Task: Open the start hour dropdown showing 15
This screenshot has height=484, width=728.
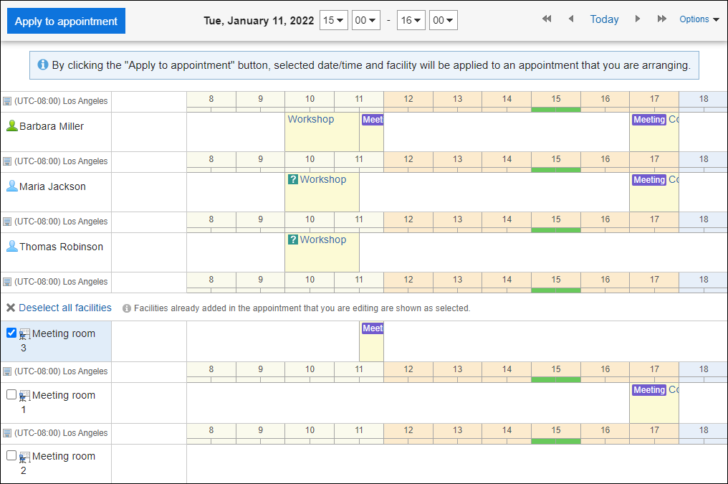Action: tap(333, 20)
